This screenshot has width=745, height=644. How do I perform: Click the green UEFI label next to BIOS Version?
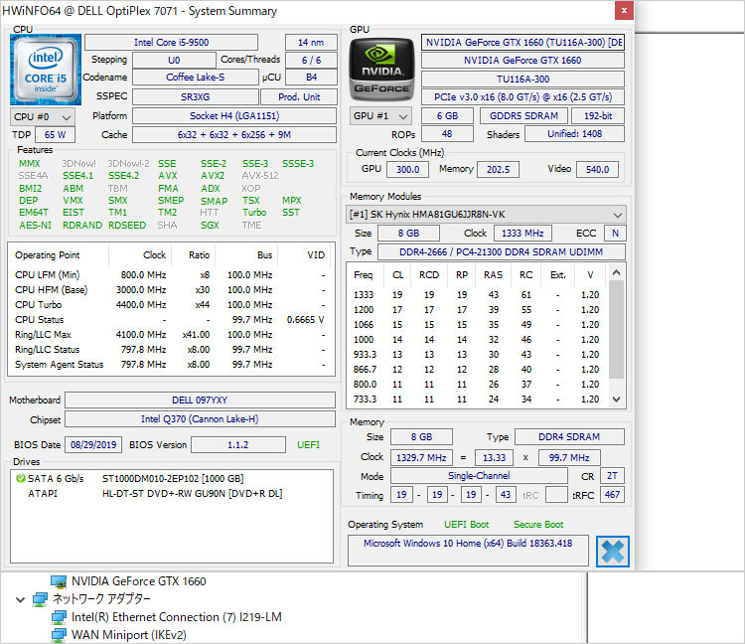click(x=308, y=445)
